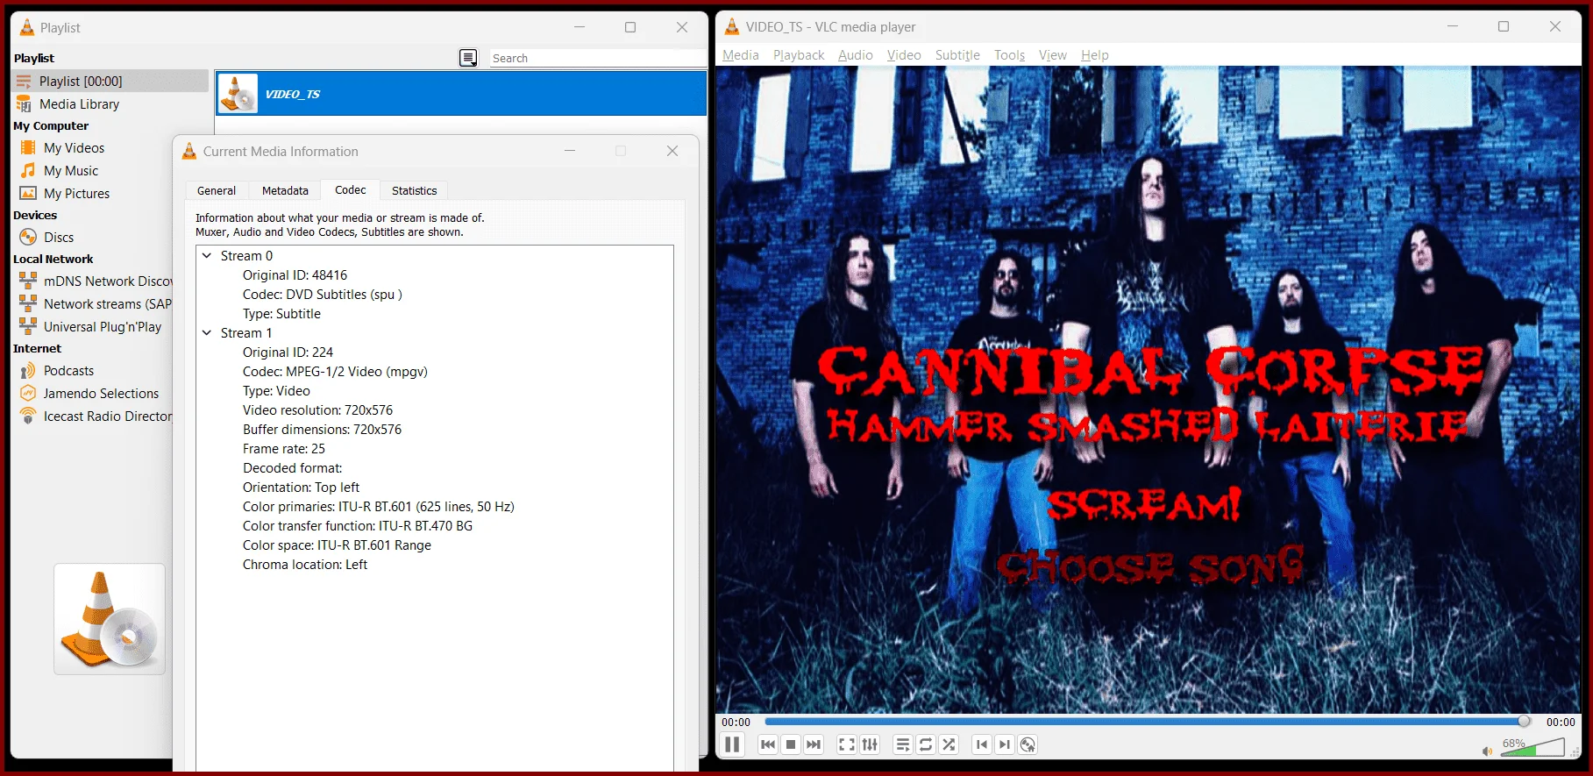
Task: Select Codec: MPEG-1/2 Video (mpgv) row
Action: [335, 372]
